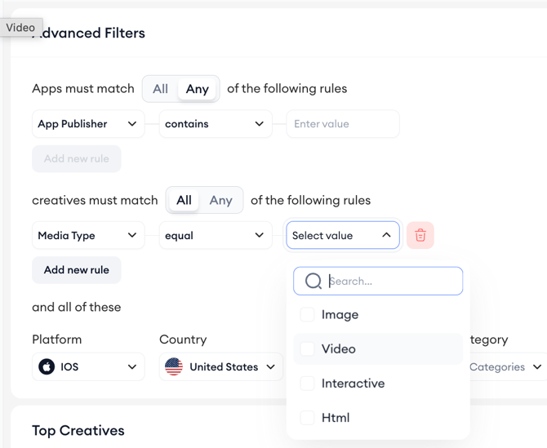Click Add new rule under creatives rules

point(77,270)
